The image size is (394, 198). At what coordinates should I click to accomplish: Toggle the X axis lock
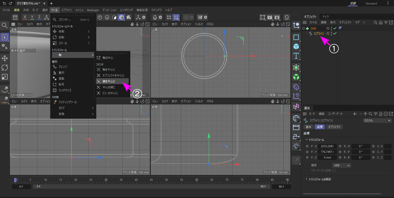(25, 17)
